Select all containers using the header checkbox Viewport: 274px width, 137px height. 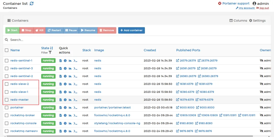click(6, 50)
